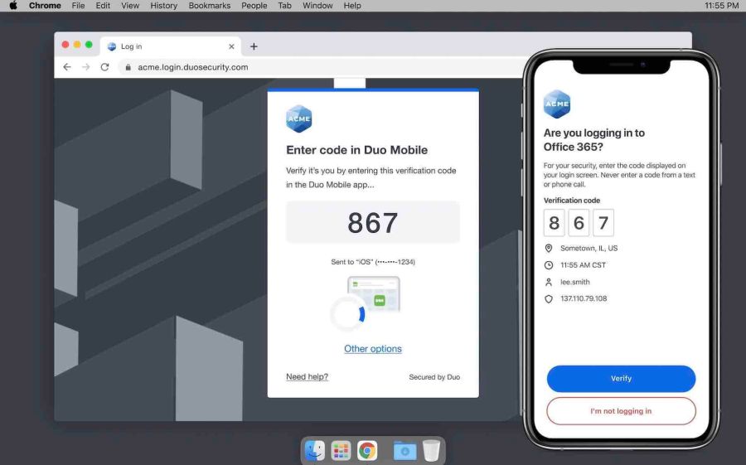Screen dimensions: 746x465
Task: Click the Office 365 question heading on phone
Action: point(593,140)
